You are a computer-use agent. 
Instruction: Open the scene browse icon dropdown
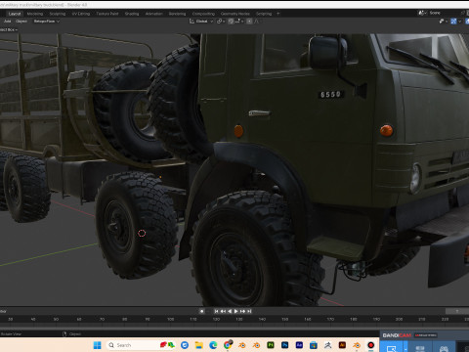[422, 13]
